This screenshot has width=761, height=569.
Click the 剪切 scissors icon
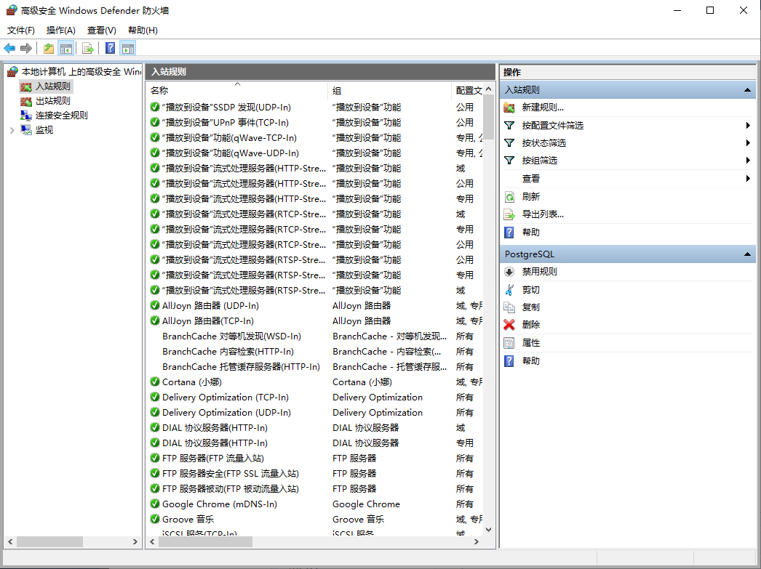click(509, 290)
